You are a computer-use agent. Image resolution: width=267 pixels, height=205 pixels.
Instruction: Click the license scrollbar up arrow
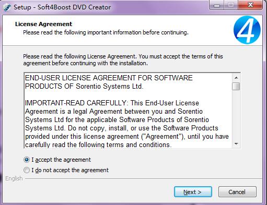click(236, 78)
